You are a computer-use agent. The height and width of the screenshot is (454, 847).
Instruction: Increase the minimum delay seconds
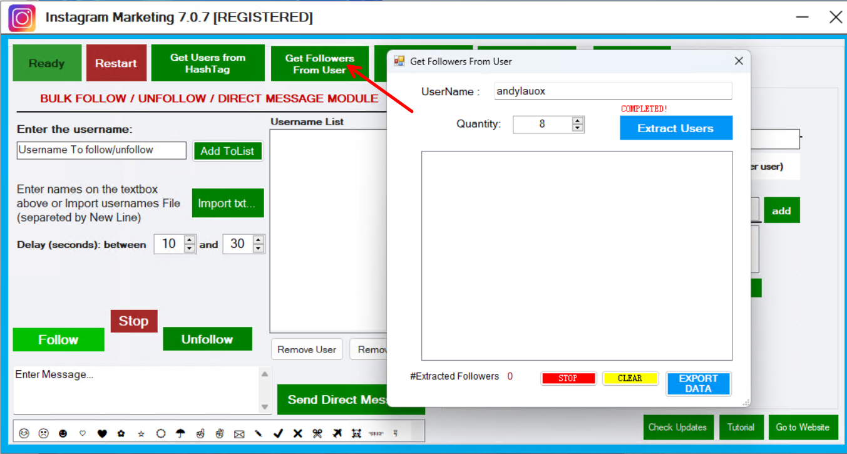190,240
